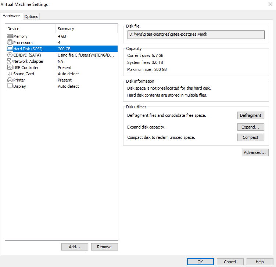This screenshot has width=276, height=267.
Task: Click the Hard Disk (SCSI) icon
Action: click(x=10, y=49)
